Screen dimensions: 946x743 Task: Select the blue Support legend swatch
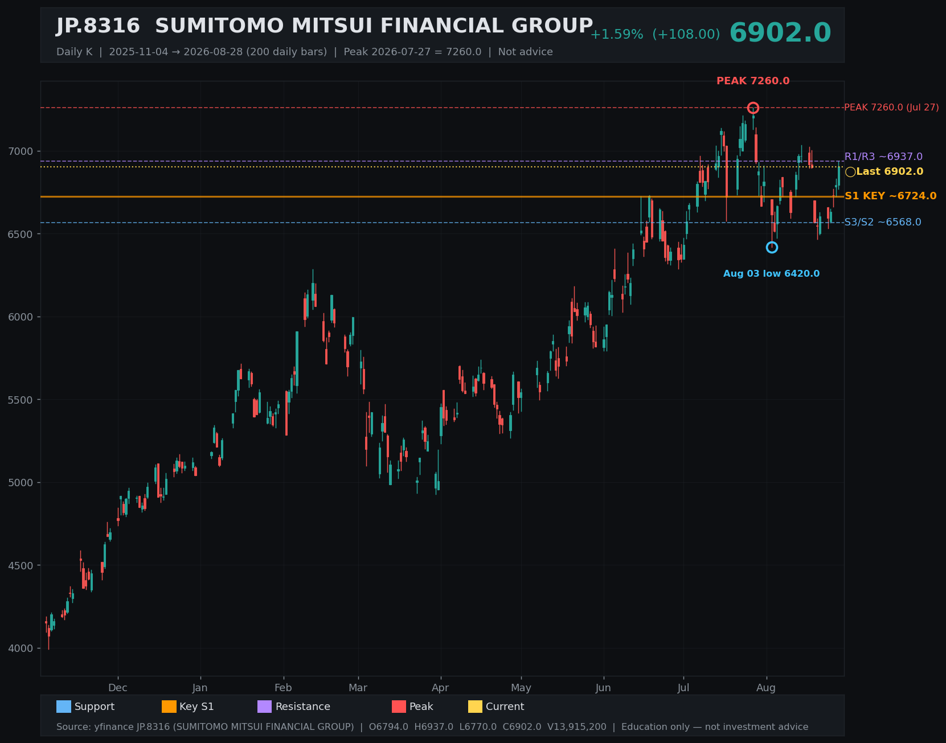click(x=64, y=707)
